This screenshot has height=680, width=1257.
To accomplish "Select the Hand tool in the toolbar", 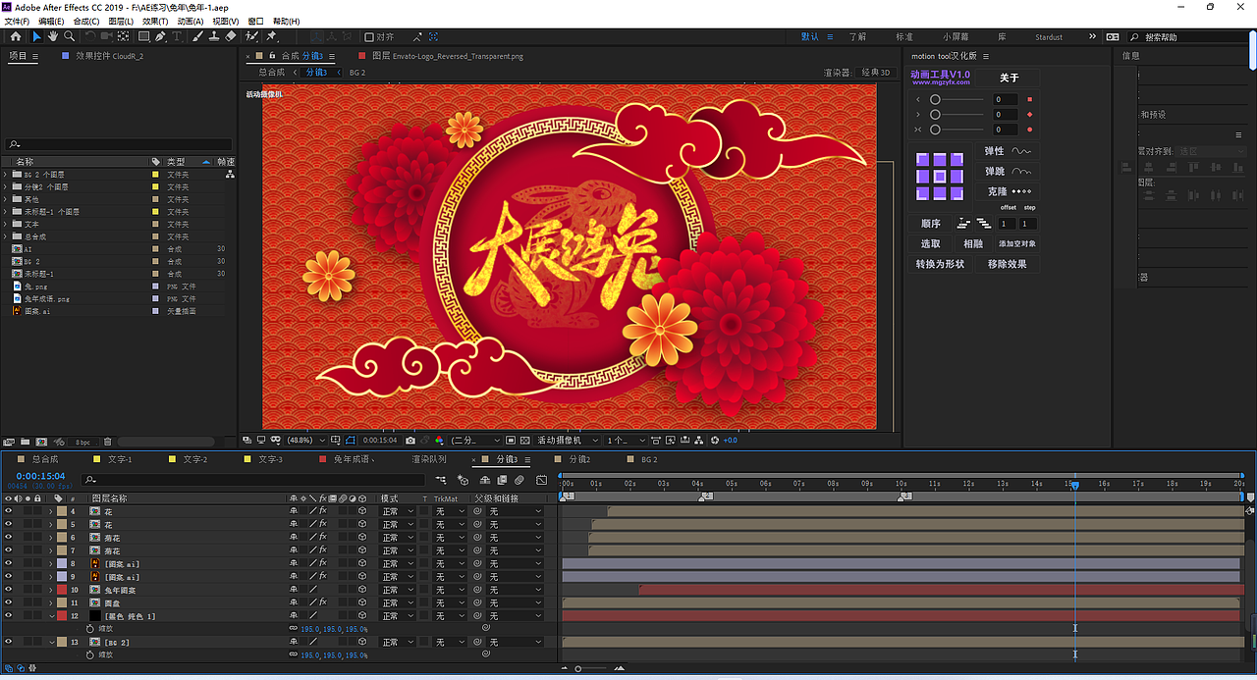I will tap(53, 37).
